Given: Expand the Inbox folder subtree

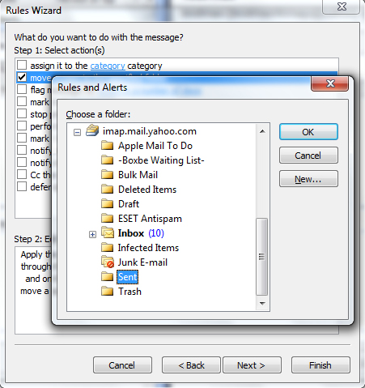Looking at the screenshot, I should pos(92,234).
